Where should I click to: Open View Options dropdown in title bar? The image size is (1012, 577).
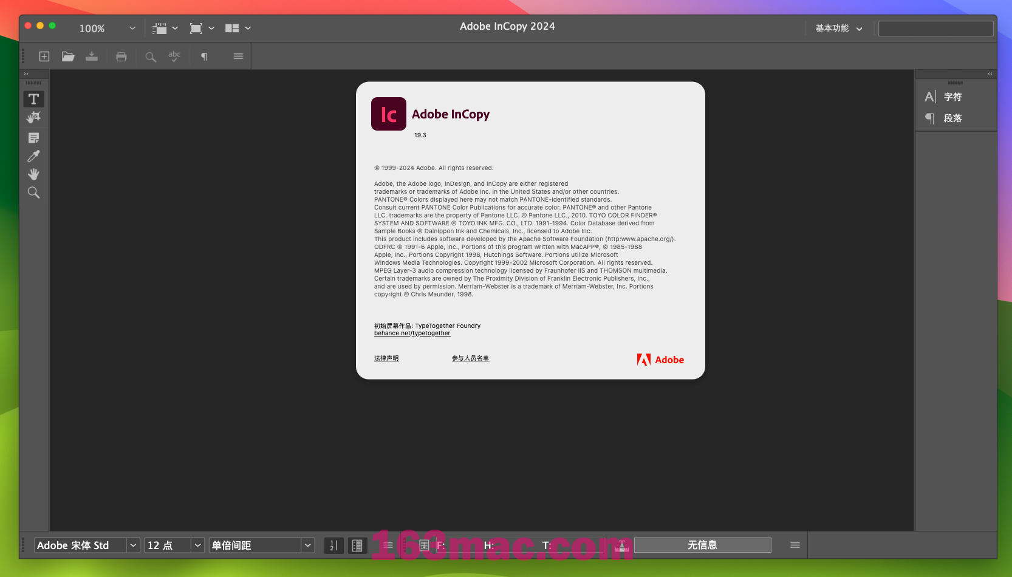(x=165, y=28)
